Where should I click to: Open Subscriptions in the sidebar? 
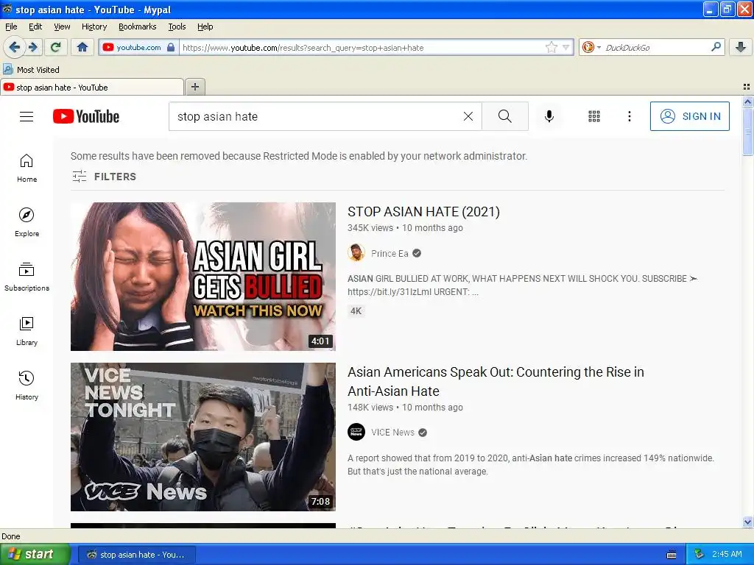[x=27, y=277]
